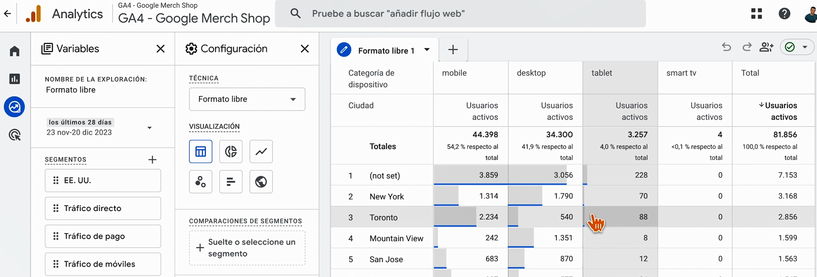
Task: Add a new segment with plus
Action: [x=152, y=160]
